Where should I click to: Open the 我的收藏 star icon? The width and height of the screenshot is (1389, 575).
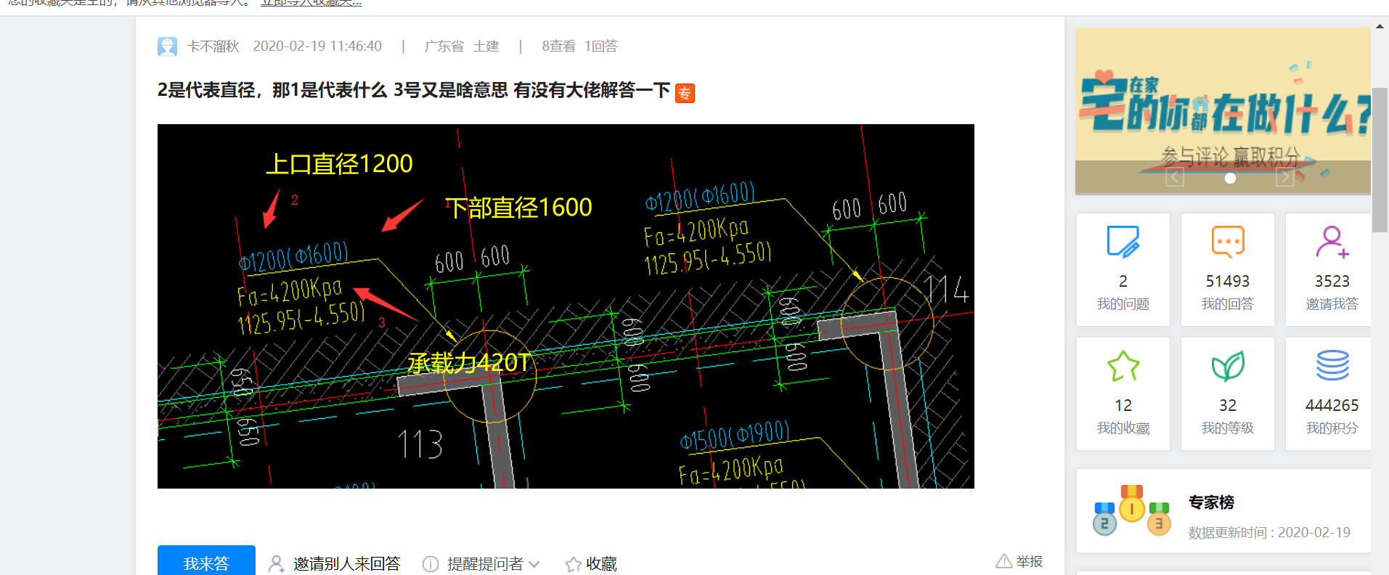tap(1123, 367)
